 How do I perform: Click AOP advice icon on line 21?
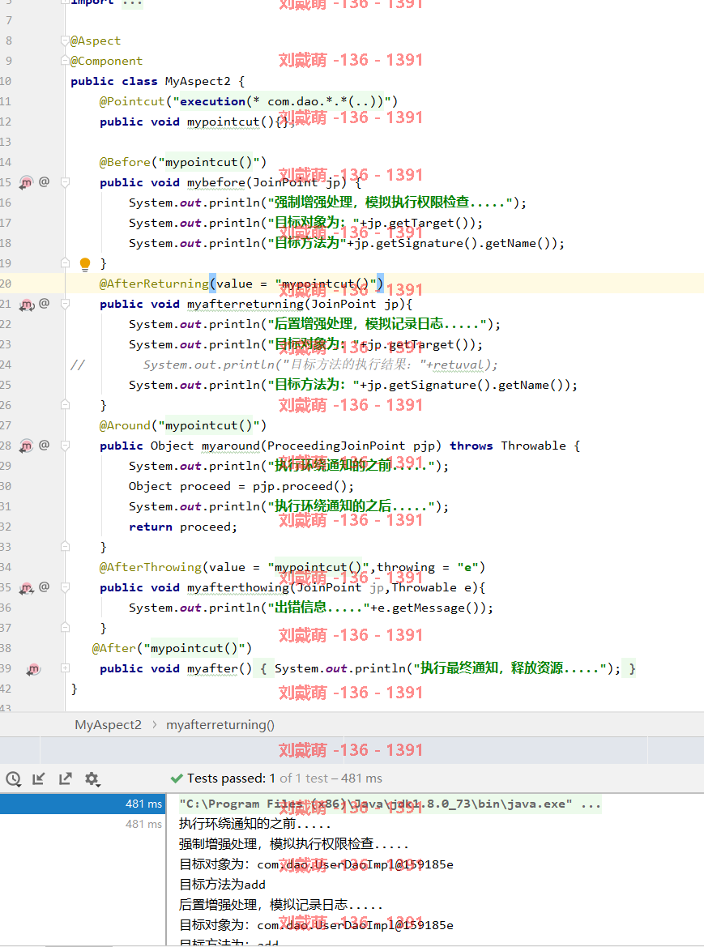(26, 305)
